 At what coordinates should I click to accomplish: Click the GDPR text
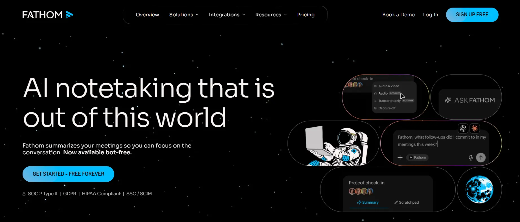click(70, 194)
